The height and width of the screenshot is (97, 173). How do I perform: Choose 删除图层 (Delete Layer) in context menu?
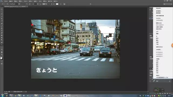pyautogui.click(x=158, y=13)
